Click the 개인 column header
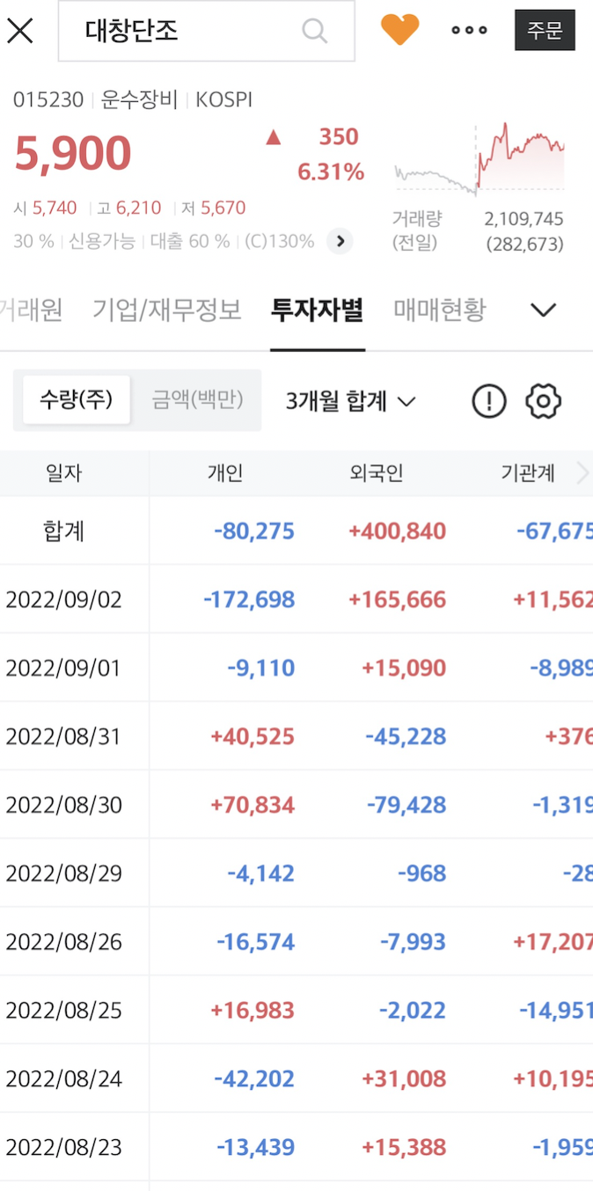 pos(225,473)
